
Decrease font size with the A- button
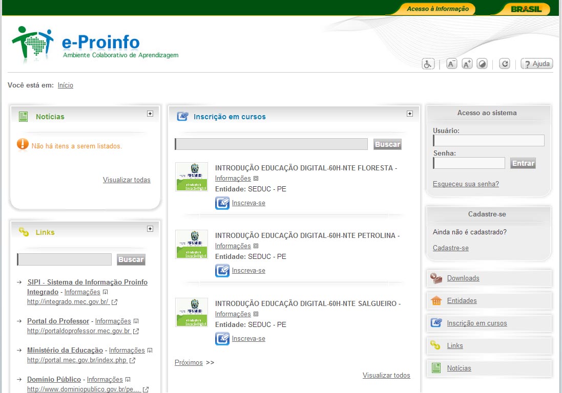coord(451,64)
